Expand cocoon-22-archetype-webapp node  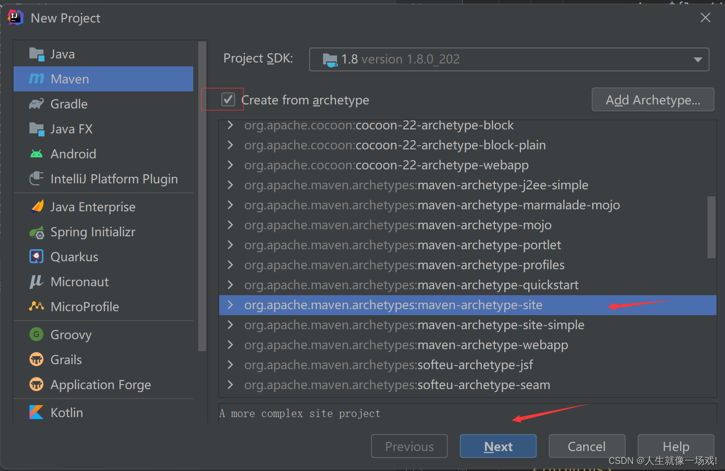coord(230,165)
